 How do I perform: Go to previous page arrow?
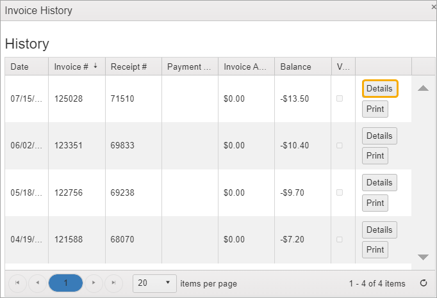point(37,283)
